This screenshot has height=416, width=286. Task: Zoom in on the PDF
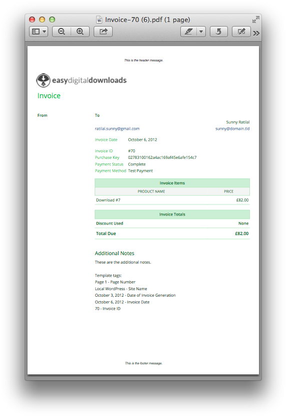[x=80, y=32]
